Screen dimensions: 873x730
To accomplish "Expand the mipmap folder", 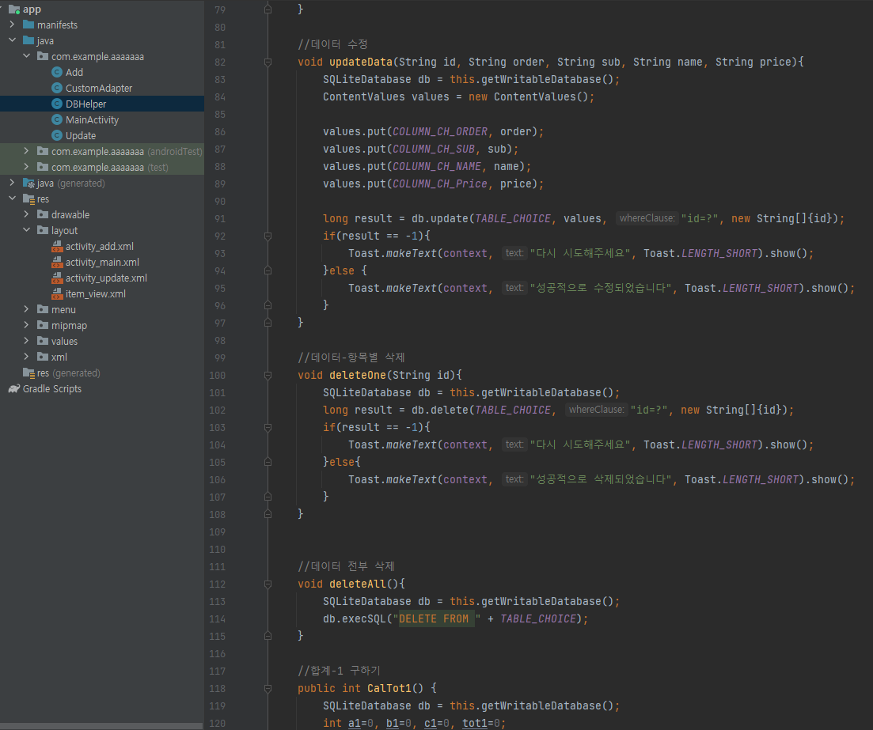I will point(26,325).
